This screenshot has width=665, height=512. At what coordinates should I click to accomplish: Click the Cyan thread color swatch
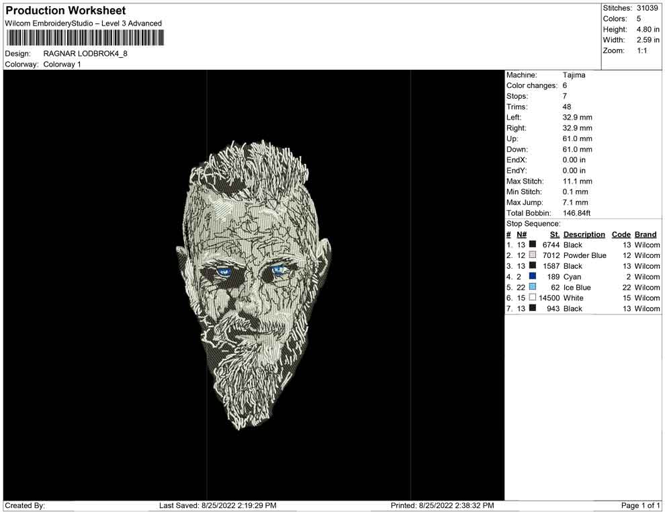click(533, 277)
